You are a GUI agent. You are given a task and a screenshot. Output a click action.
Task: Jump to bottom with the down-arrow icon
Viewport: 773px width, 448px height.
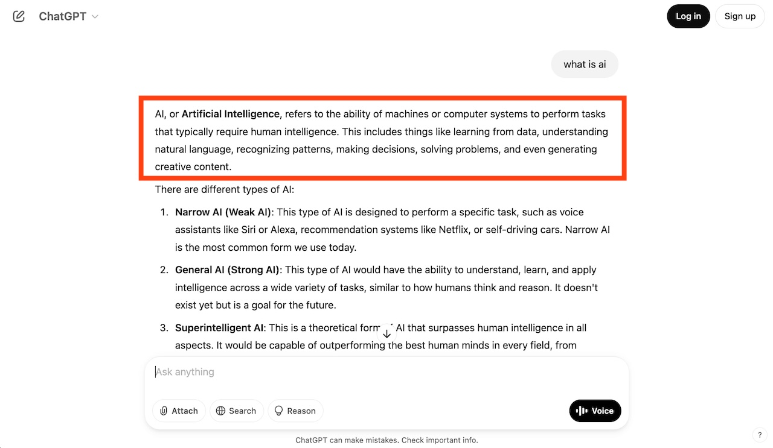pos(387,333)
